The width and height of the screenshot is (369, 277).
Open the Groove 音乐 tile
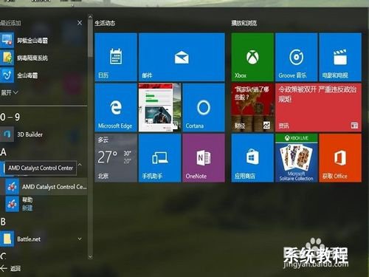[296, 57]
